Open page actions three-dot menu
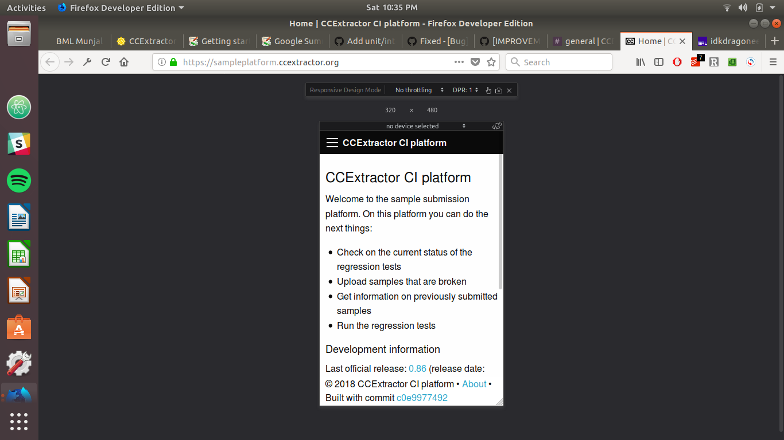The image size is (784, 440). (x=459, y=62)
